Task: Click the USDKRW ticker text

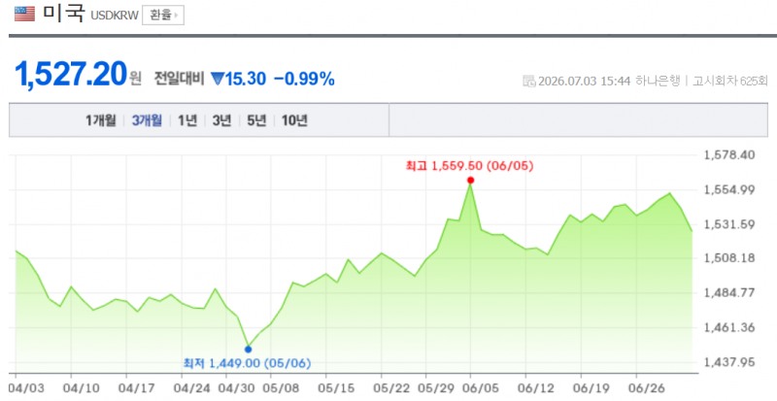Action: (x=115, y=16)
